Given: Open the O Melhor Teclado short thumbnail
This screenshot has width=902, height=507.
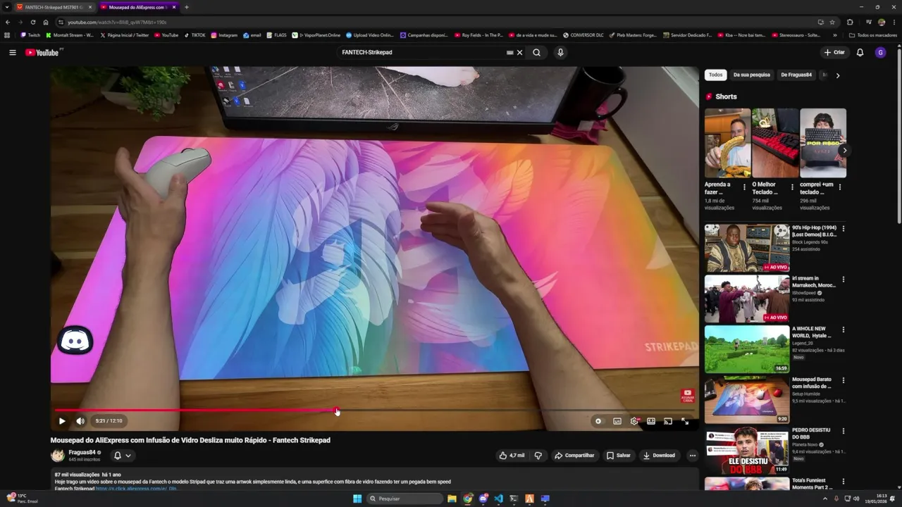Looking at the screenshot, I should [775, 143].
